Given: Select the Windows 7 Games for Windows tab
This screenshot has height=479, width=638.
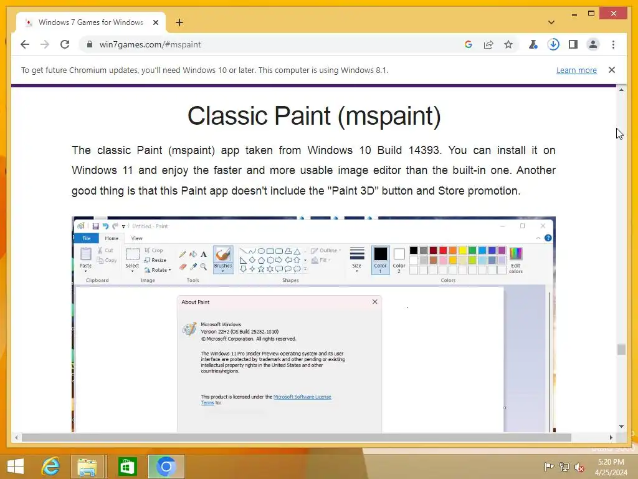Looking at the screenshot, I should 90,22.
